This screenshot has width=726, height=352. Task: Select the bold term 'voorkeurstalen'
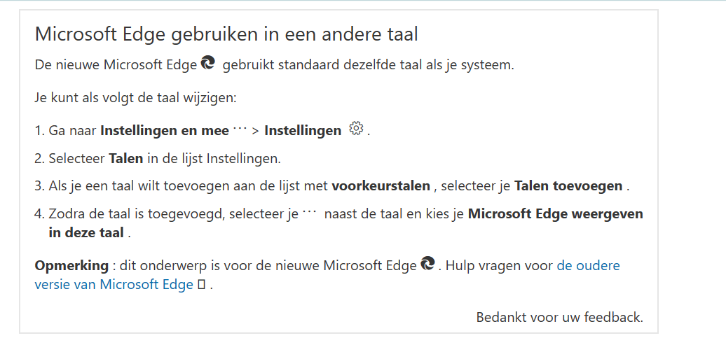pos(381,186)
